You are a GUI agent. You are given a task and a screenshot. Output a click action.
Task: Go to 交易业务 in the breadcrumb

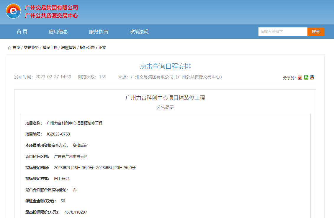pyautogui.click(x=31, y=47)
